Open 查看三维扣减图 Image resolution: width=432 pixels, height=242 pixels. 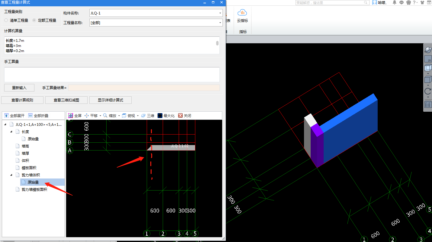[66, 100]
